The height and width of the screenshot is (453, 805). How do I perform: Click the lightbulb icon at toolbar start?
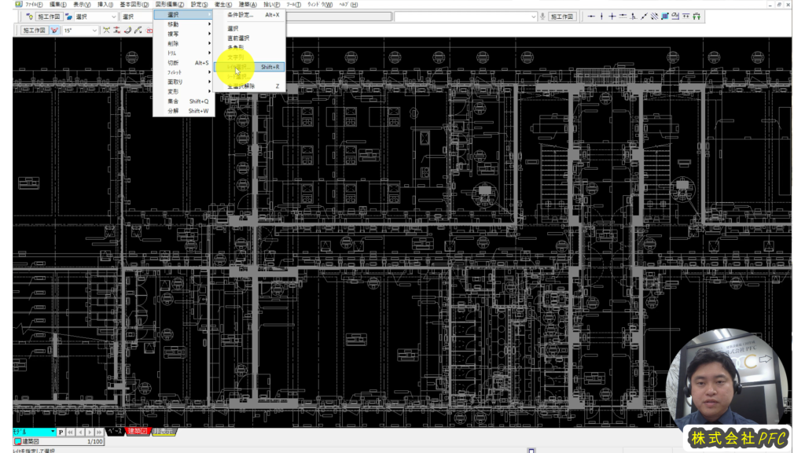tap(30, 17)
